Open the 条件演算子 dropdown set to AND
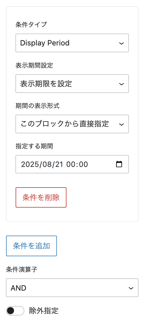 click(x=72, y=288)
